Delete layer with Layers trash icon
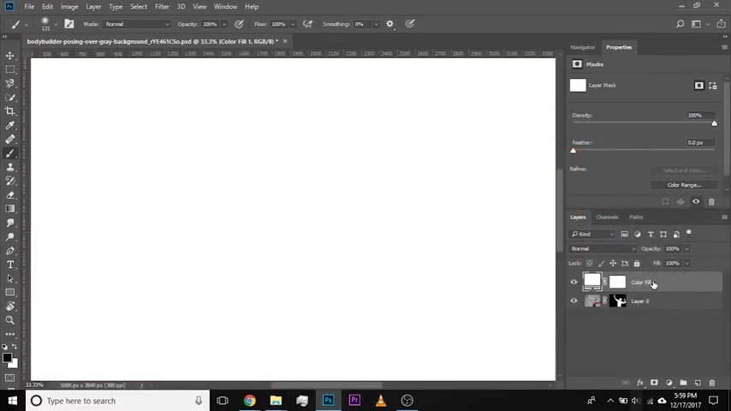The height and width of the screenshot is (411, 731). pyautogui.click(x=712, y=383)
